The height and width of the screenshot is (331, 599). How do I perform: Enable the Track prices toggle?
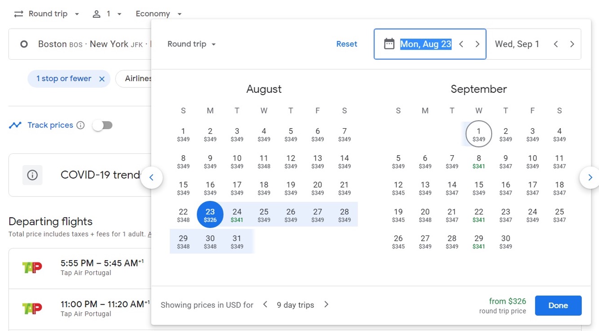[x=102, y=126]
